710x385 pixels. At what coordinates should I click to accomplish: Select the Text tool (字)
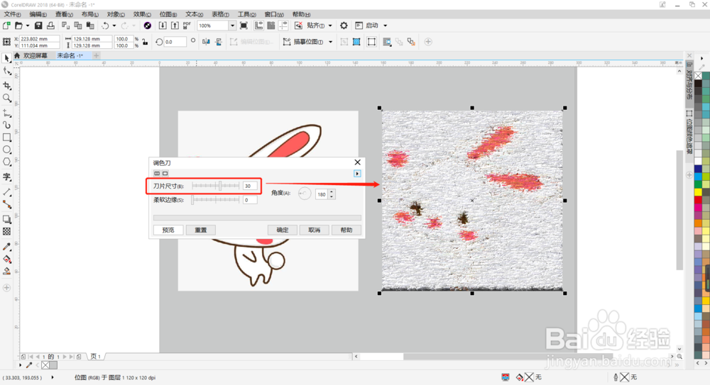(7, 177)
